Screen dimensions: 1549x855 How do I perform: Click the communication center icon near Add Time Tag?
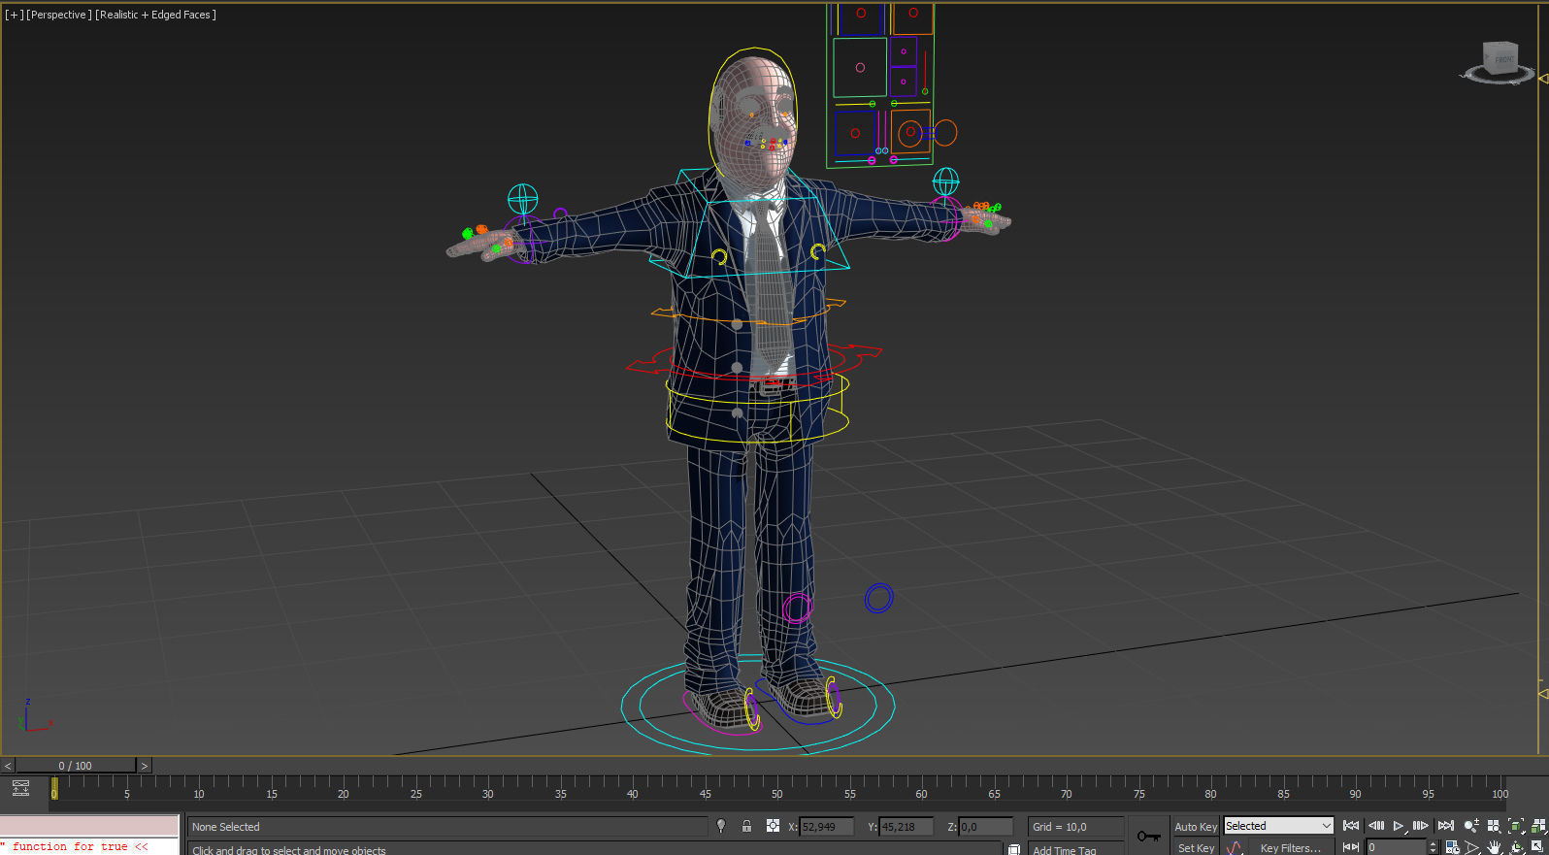tap(1013, 849)
